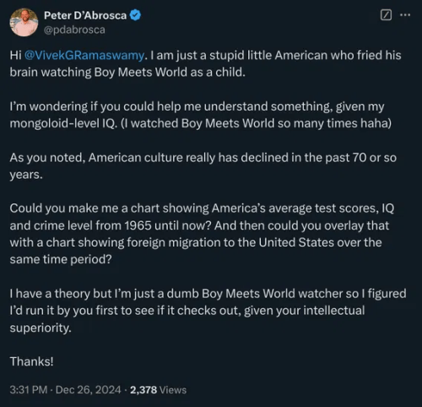Open the Peter D'Abrosca display name

[x=85, y=15]
